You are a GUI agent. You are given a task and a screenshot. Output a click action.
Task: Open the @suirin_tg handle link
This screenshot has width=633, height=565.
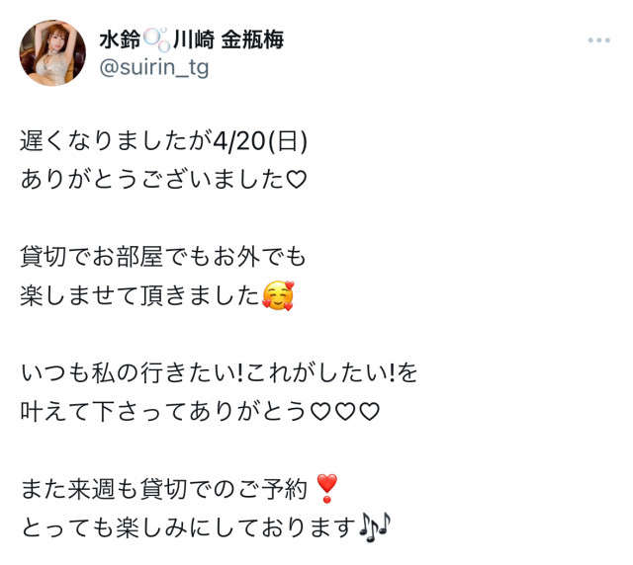pos(154,68)
